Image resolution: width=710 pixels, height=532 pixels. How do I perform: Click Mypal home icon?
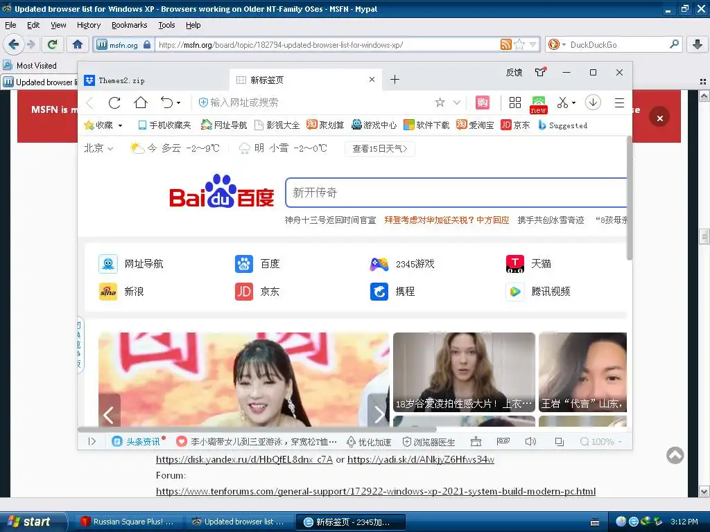click(x=78, y=44)
